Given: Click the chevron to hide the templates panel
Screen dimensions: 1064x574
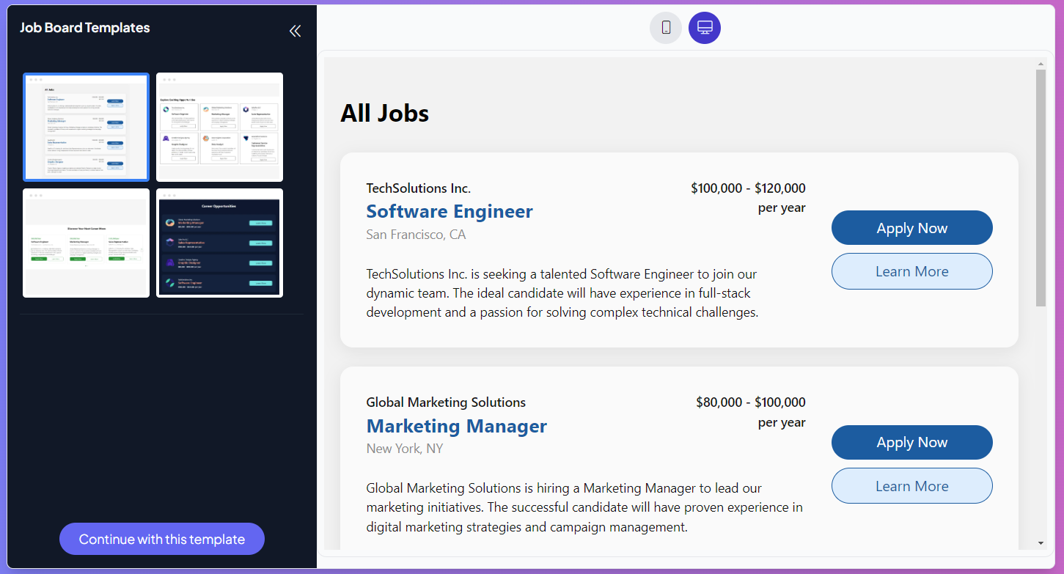Looking at the screenshot, I should [x=295, y=31].
